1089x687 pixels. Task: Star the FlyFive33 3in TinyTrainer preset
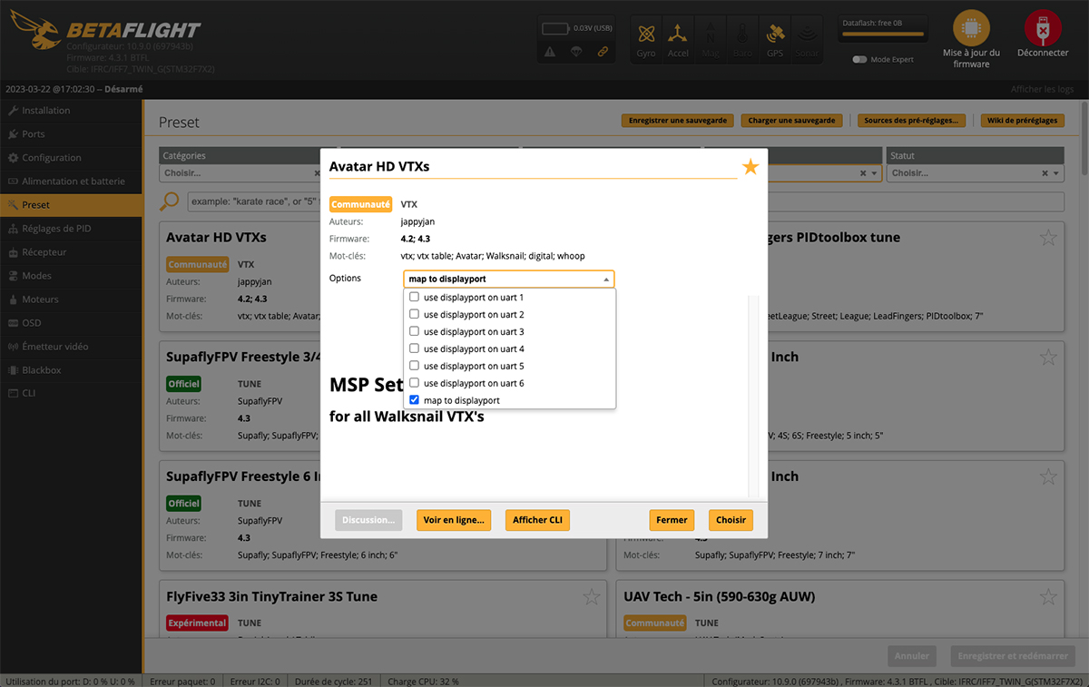point(591,597)
